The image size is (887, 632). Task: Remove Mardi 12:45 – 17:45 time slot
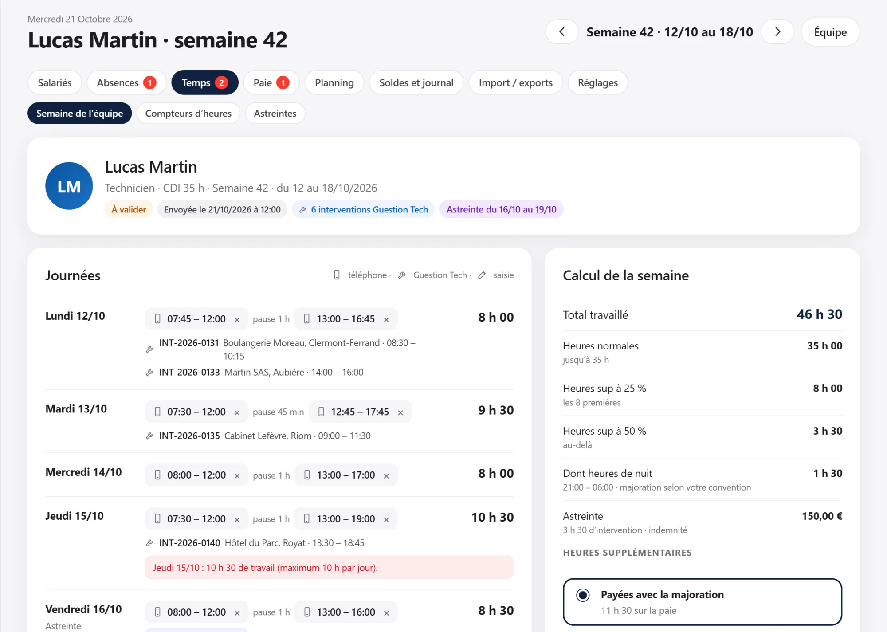coord(400,412)
